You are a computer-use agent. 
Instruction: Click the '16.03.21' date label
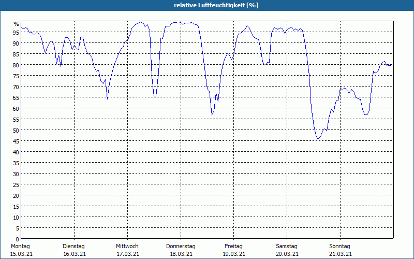75,254
